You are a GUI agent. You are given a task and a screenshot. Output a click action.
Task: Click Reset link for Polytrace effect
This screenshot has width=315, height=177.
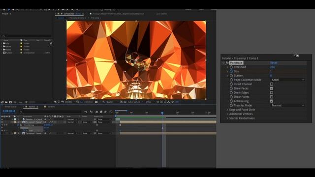(x=274, y=63)
